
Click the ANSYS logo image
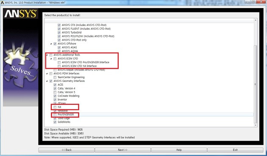pos(21,14)
